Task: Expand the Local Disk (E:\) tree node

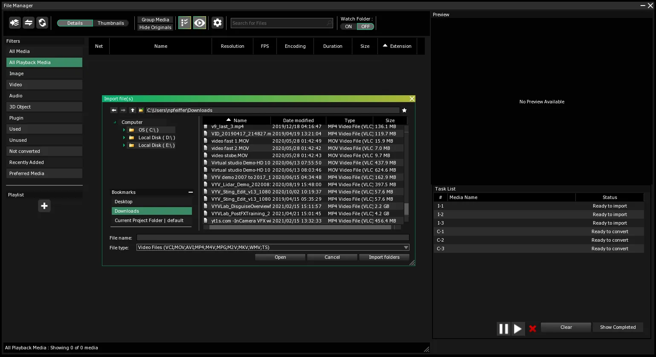Action: 124,145
